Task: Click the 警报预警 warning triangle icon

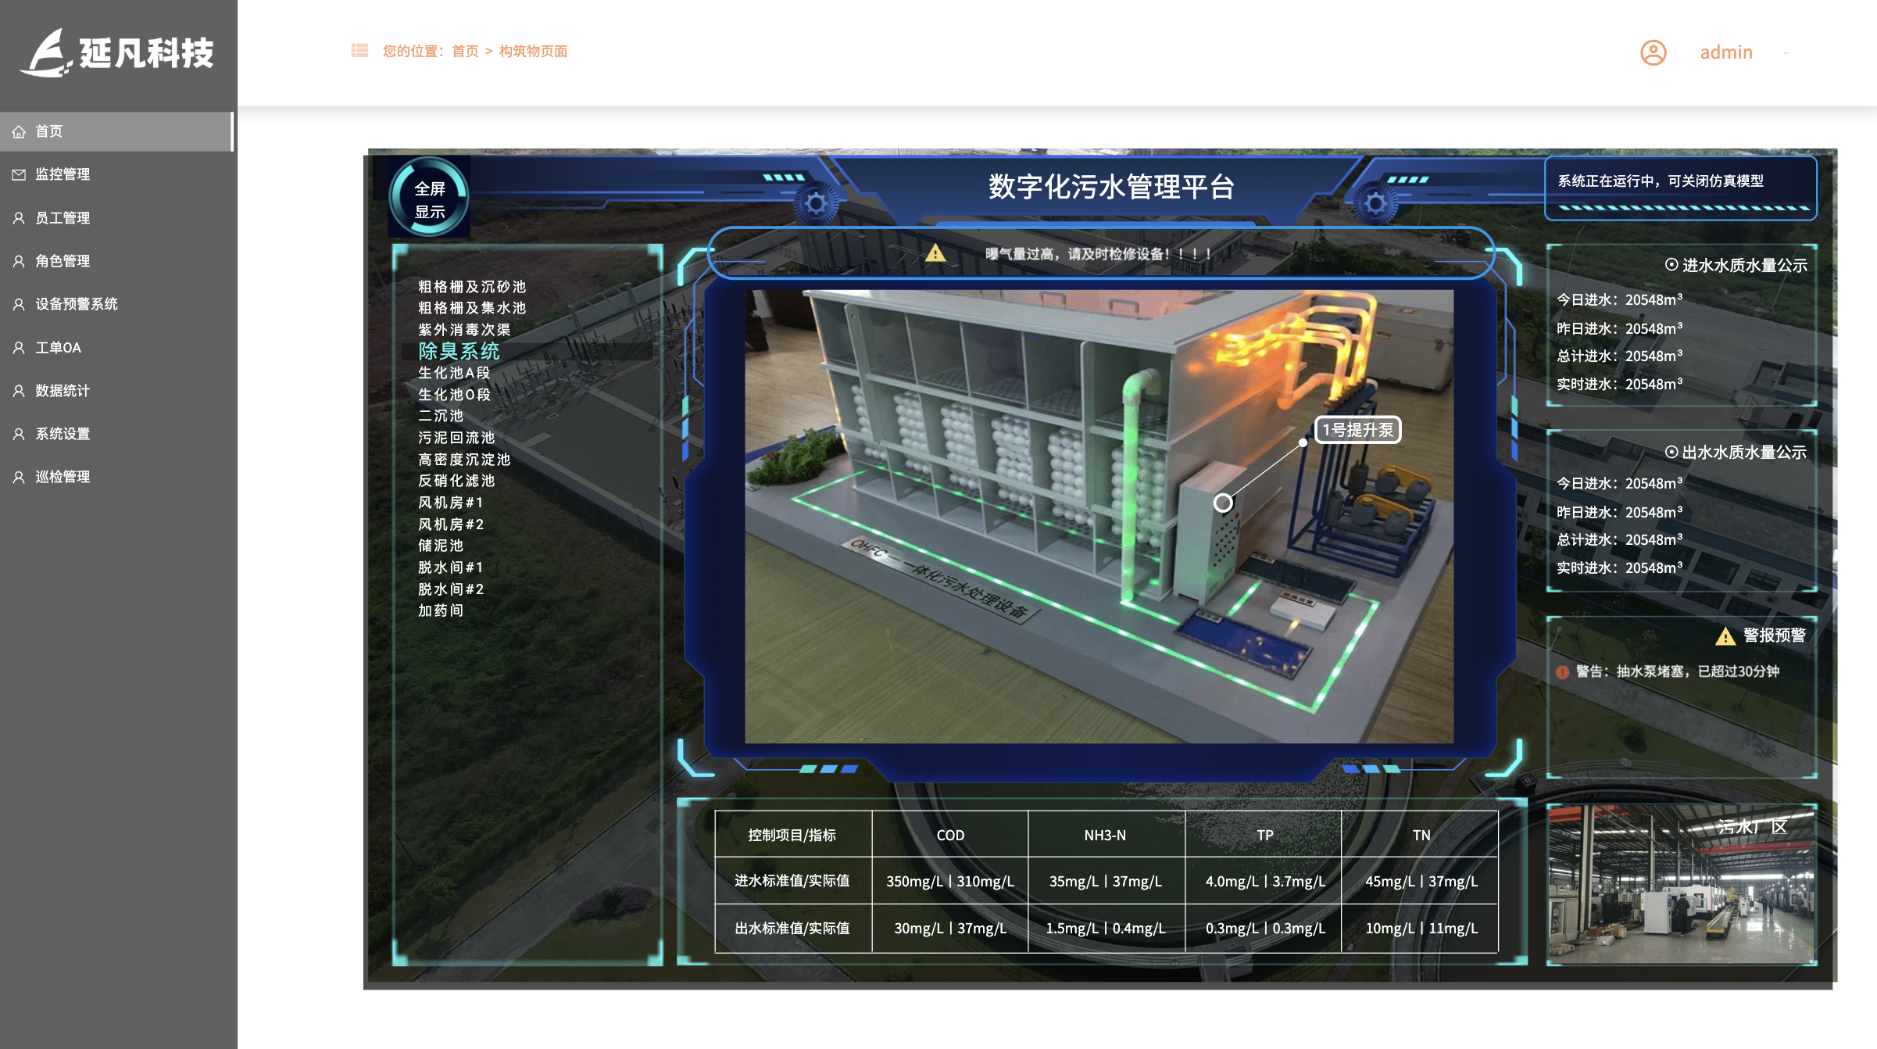Action: (x=1725, y=636)
